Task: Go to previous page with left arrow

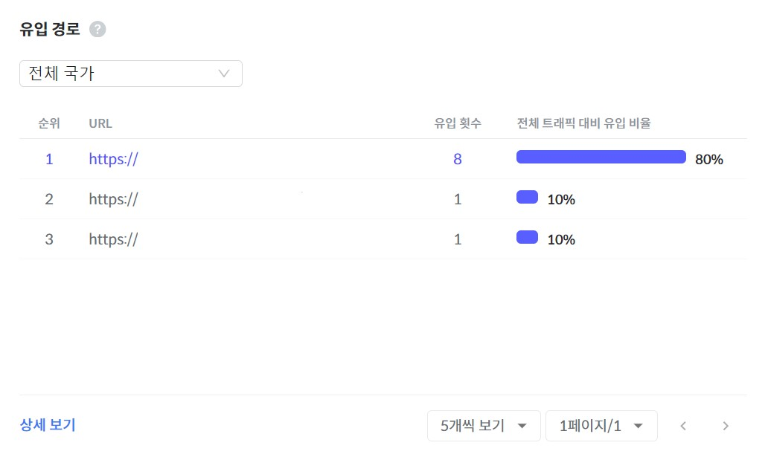Action: 683,426
